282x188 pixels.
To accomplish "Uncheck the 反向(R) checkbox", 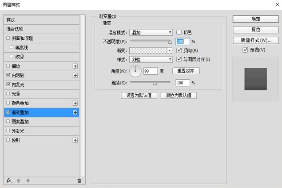I will tap(179, 50).
